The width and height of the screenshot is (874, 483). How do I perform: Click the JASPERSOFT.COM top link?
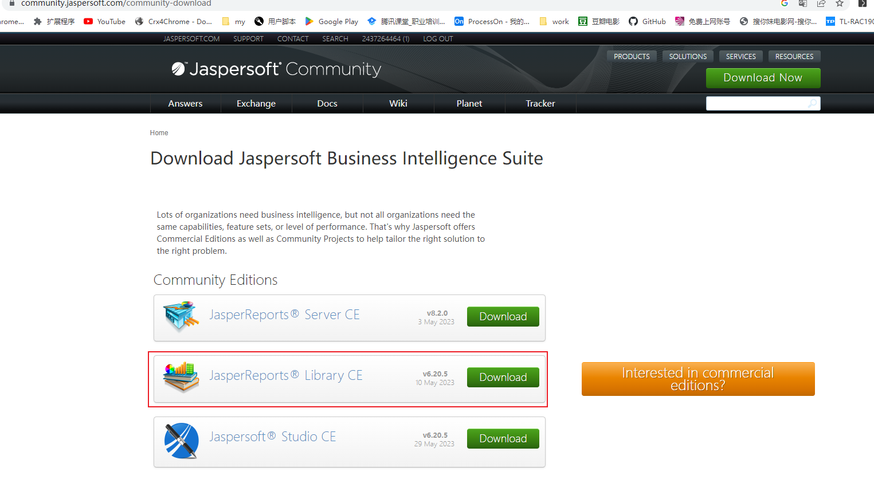point(191,39)
